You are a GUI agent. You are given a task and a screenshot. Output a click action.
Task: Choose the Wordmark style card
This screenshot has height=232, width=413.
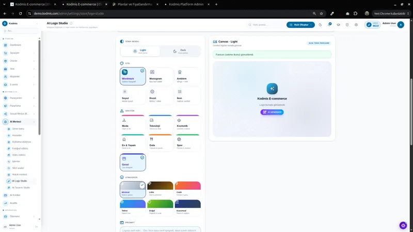[133, 76]
